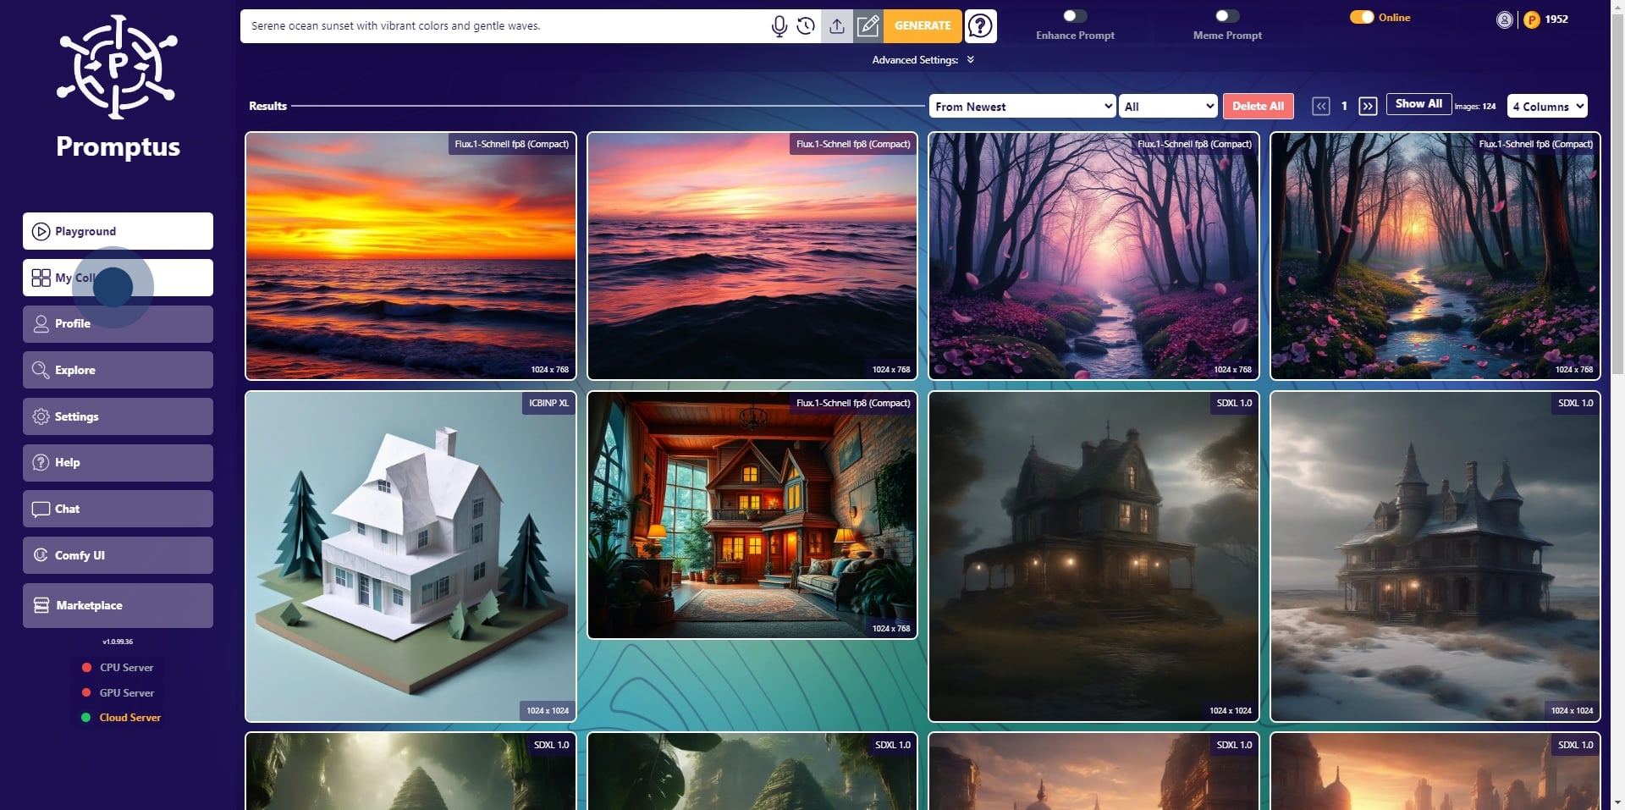Go to the Explore section
The height and width of the screenshot is (810, 1625).
(118, 370)
